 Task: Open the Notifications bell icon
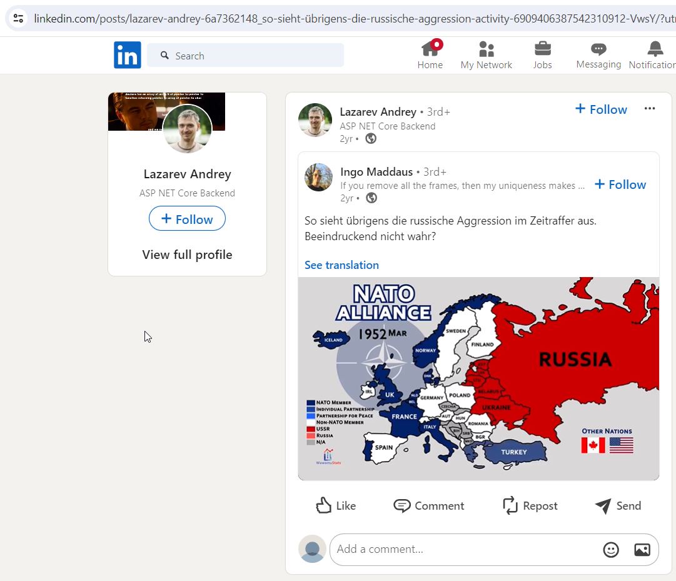655,49
